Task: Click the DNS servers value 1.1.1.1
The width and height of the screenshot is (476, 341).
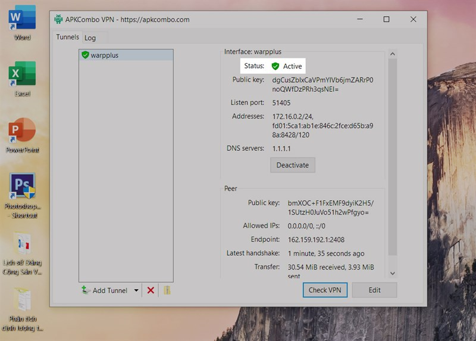Action: 281,149
